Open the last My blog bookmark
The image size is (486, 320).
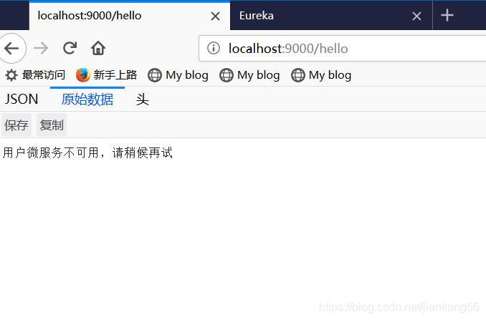[x=321, y=75]
